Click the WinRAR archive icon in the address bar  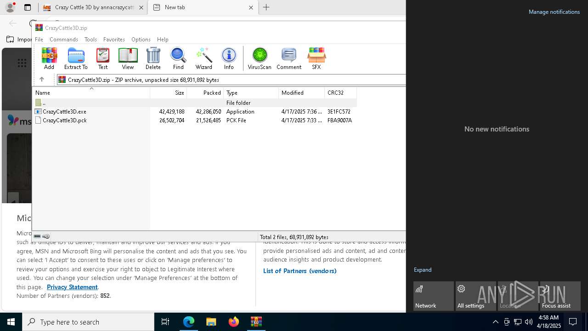(x=62, y=80)
